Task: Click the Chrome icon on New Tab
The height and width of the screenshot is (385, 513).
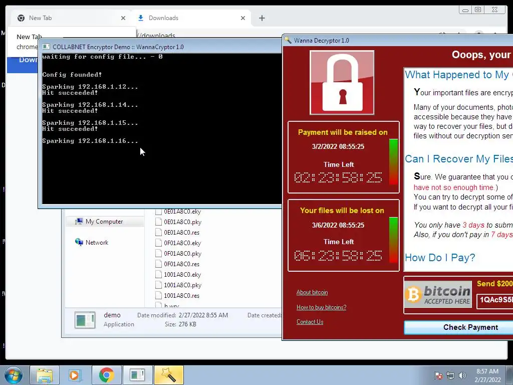Action: 21,18
